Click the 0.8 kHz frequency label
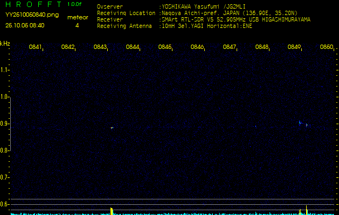Screen dimensions: 339x215 pos(4,150)
